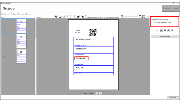Select the rectangle area drawing tool

(60, 17)
